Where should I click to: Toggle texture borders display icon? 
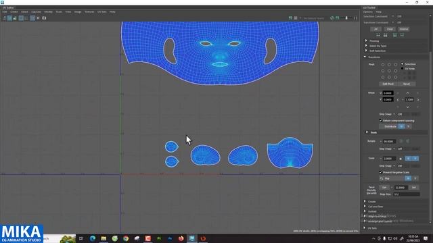(21, 18)
